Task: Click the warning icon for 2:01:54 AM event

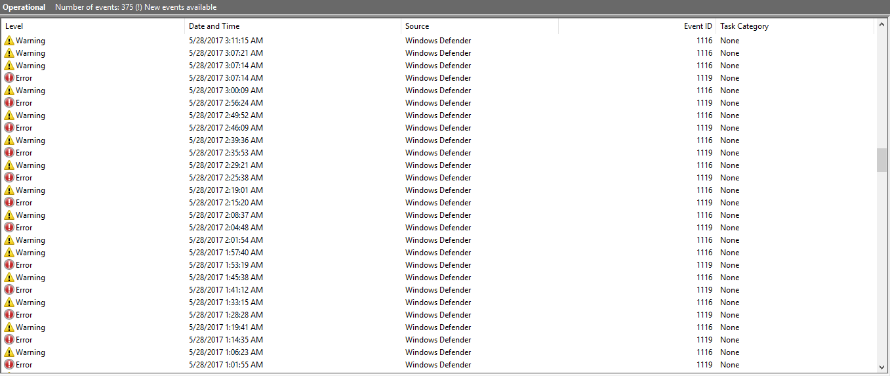Action: pyautogui.click(x=9, y=240)
